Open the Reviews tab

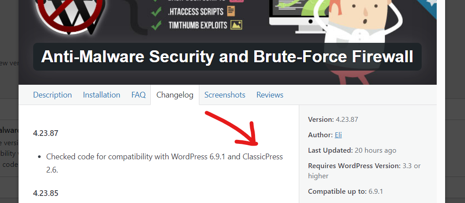coord(270,95)
